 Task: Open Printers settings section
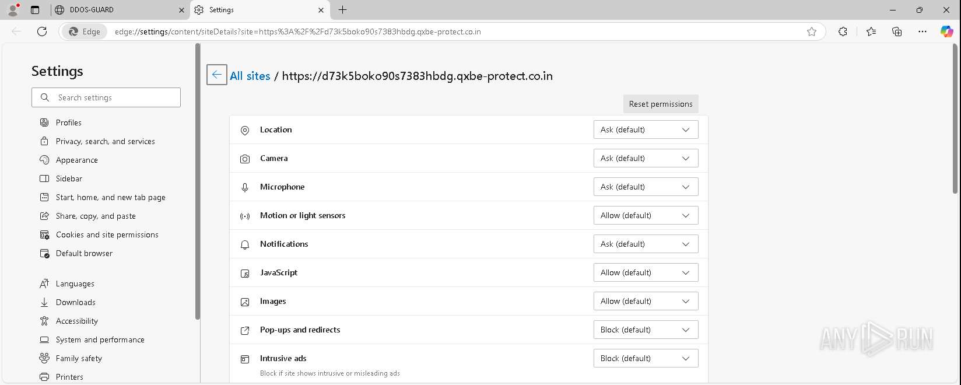tap(69, 377)
